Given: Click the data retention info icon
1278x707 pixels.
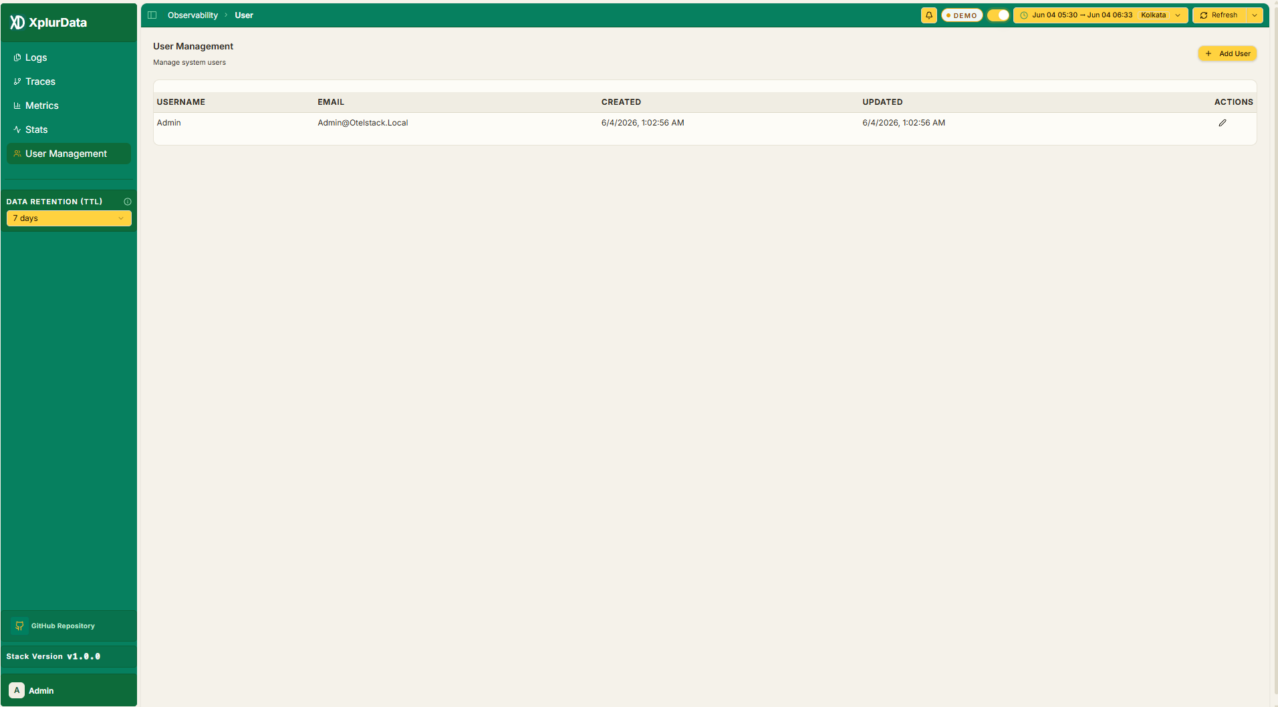Looking at the screenshot, I should click(128, 202).
